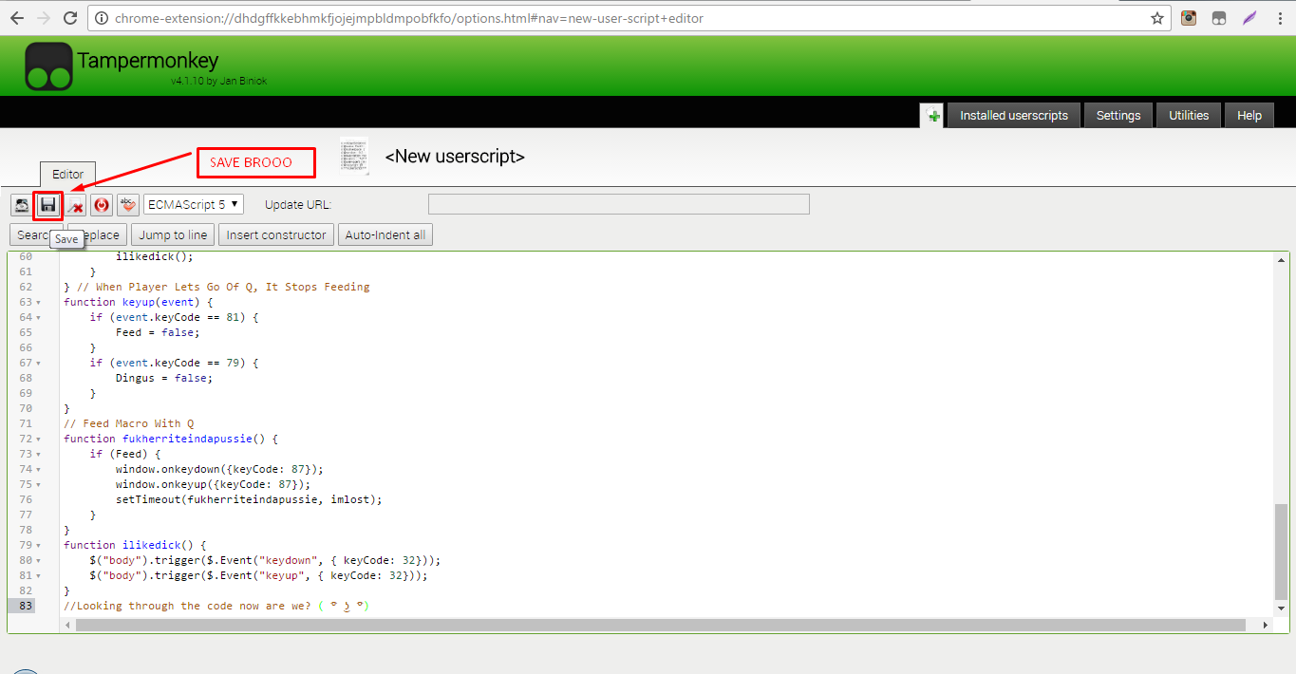Switch to the Settings tab
The image size is (1296, 674).
(1118, 115)
